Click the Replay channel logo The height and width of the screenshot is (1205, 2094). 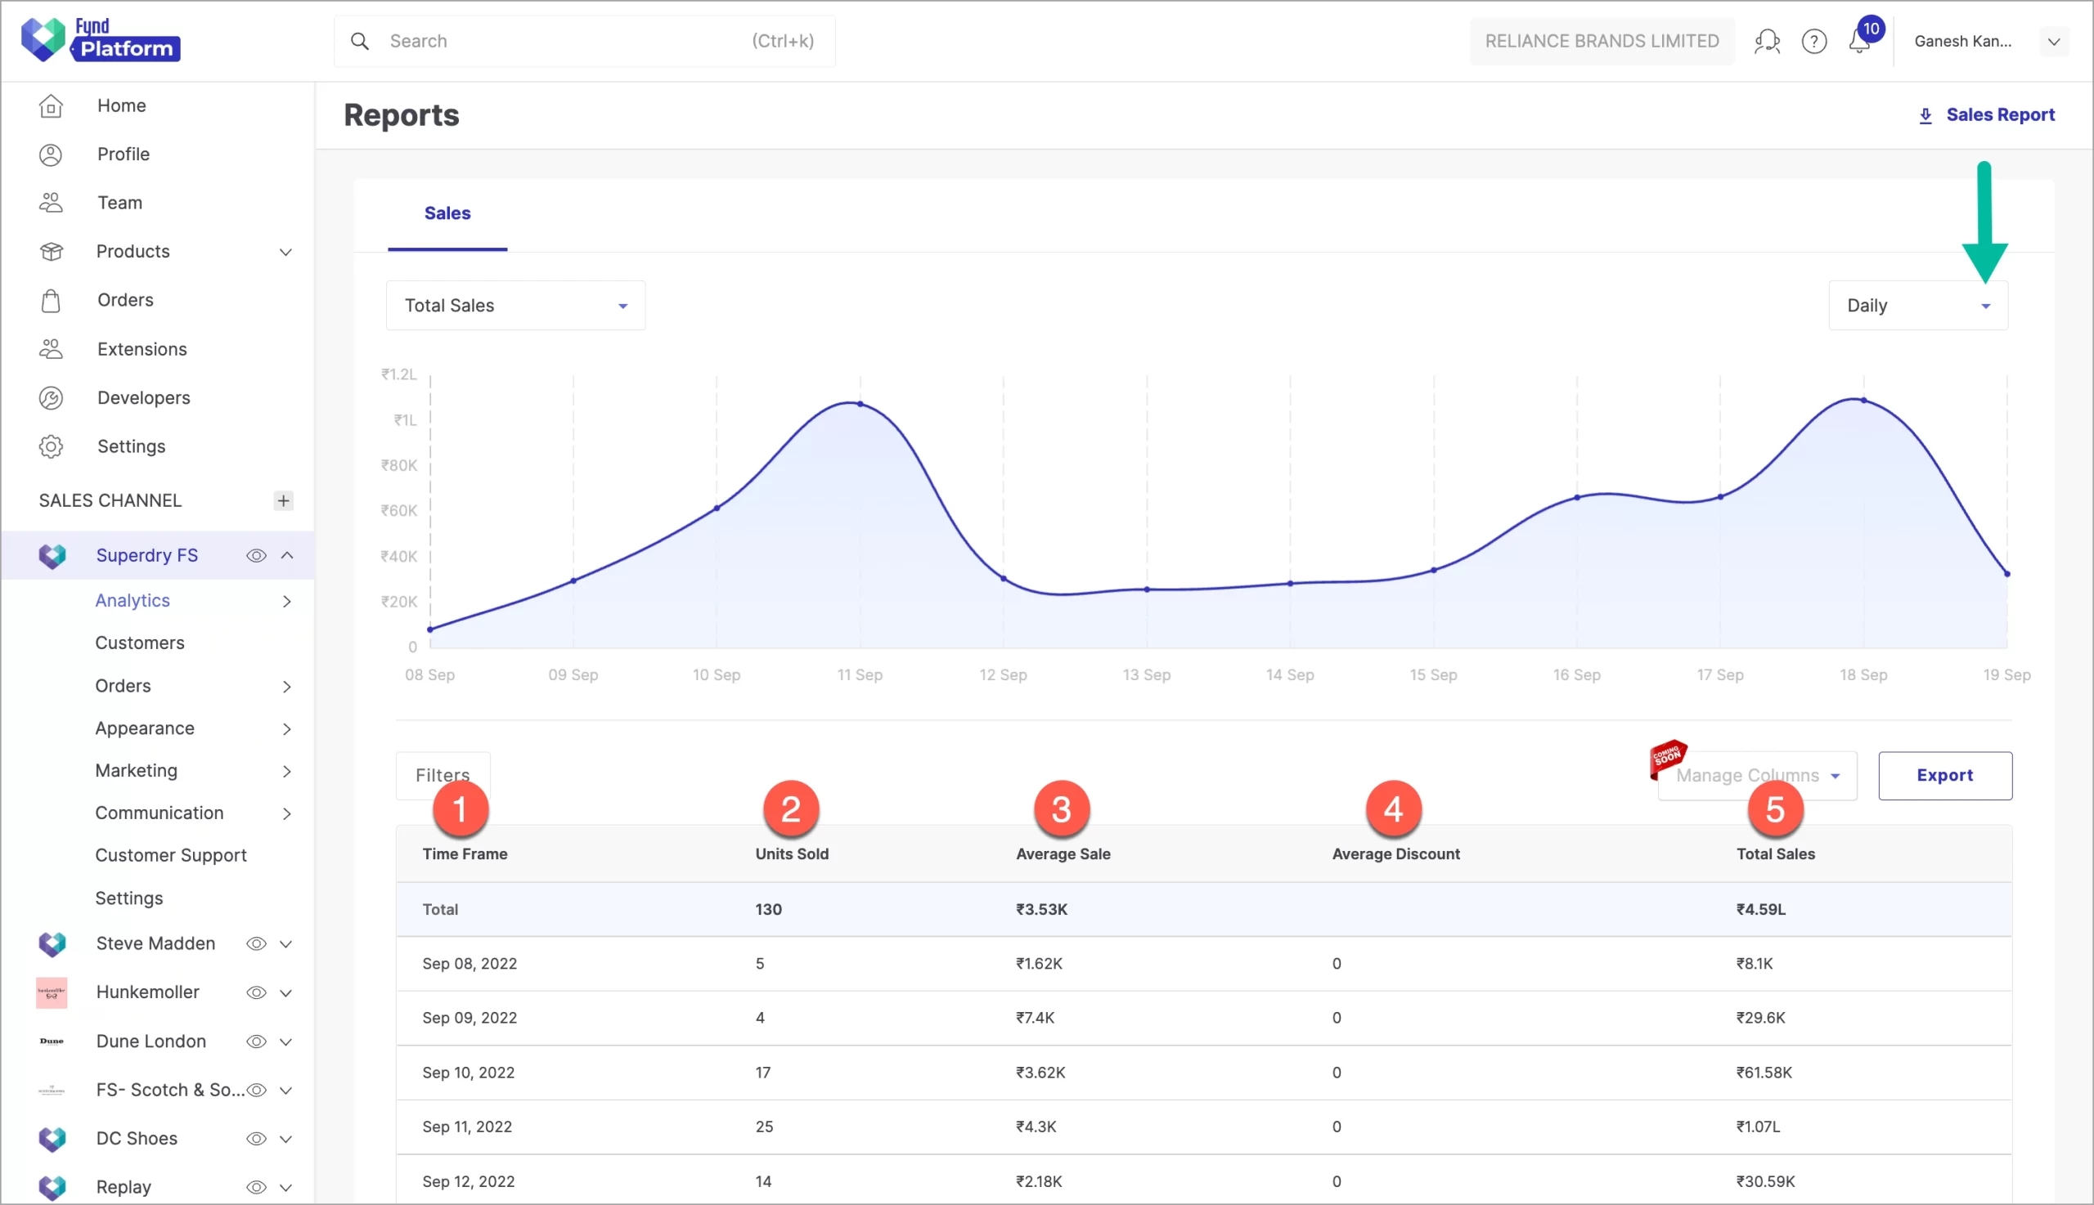52,1188
